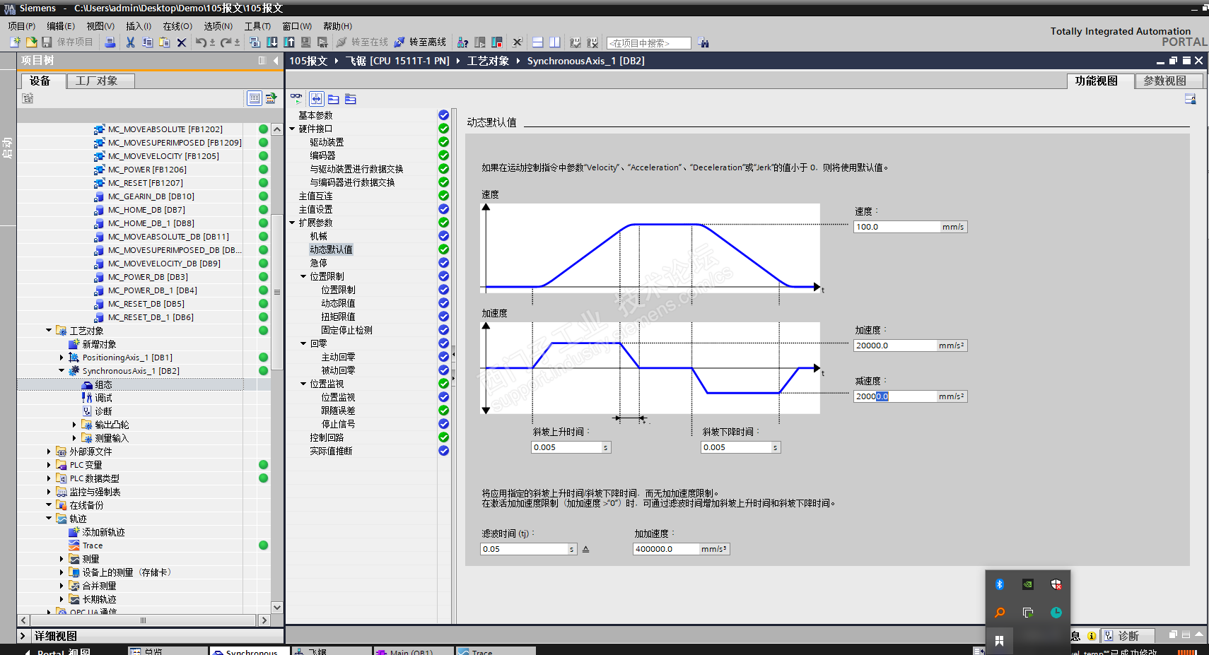This screenshot has width=1209, height=655.
Task: Expand the 输出凸轮 tree node
Action: pos(74,425)
